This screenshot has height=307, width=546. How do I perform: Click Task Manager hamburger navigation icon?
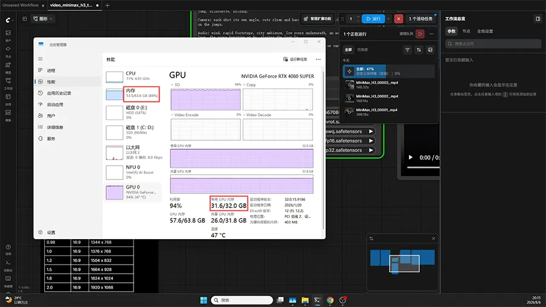click(x=41, y=59)
